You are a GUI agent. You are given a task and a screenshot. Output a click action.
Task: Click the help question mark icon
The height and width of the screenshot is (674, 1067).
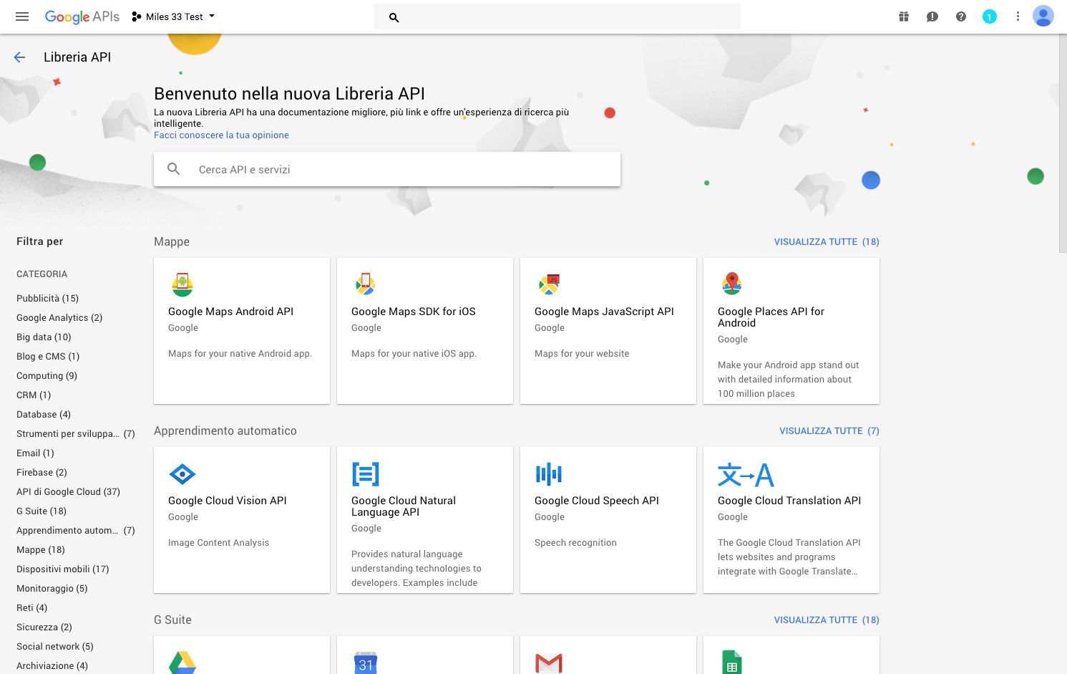coord(960,16)
